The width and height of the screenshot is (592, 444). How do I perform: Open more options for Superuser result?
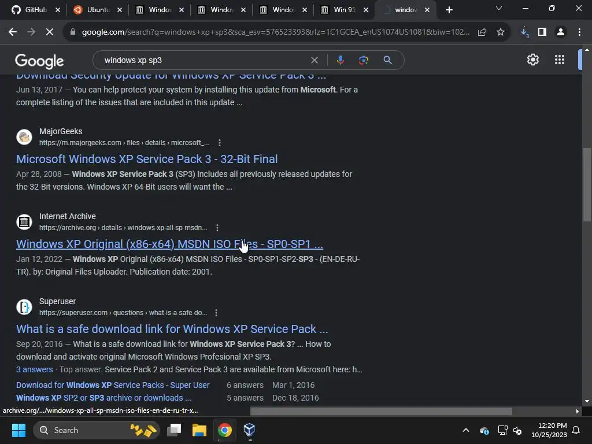coord(216,313)
